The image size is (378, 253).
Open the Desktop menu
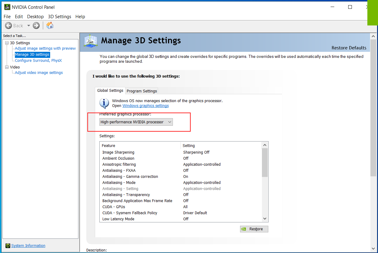point(35,17)
